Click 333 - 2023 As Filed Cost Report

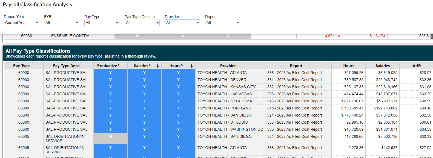coord(294,122)
